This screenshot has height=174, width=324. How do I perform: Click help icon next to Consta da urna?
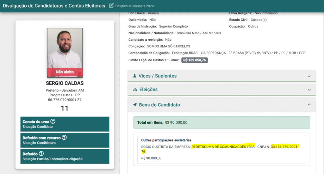(x=53, y=121)
